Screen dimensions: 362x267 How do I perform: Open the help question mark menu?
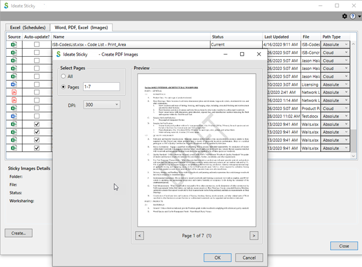[x=353, y=16]
